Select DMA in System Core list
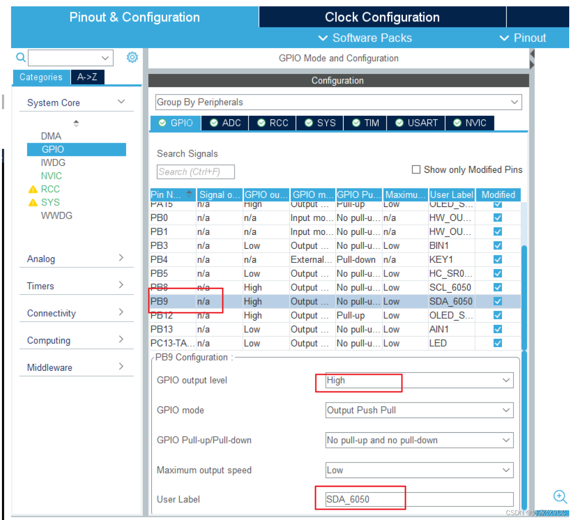Viewport: 572px width, 520px height. pyautogui.click(x=51, y=136)
